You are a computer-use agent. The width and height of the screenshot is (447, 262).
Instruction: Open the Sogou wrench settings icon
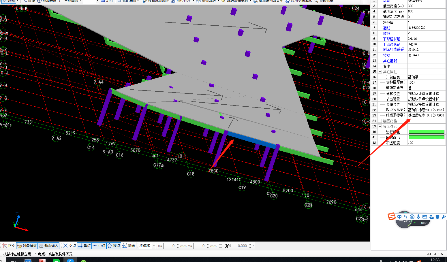444,217
